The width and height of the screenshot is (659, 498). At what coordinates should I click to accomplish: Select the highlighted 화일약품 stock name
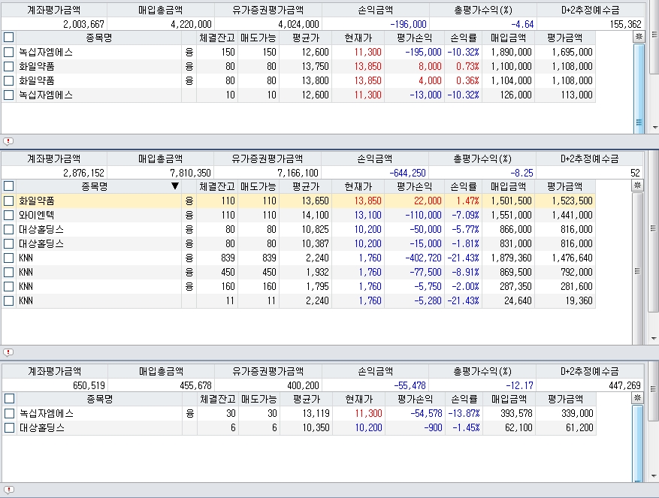[x=38, y=201]
